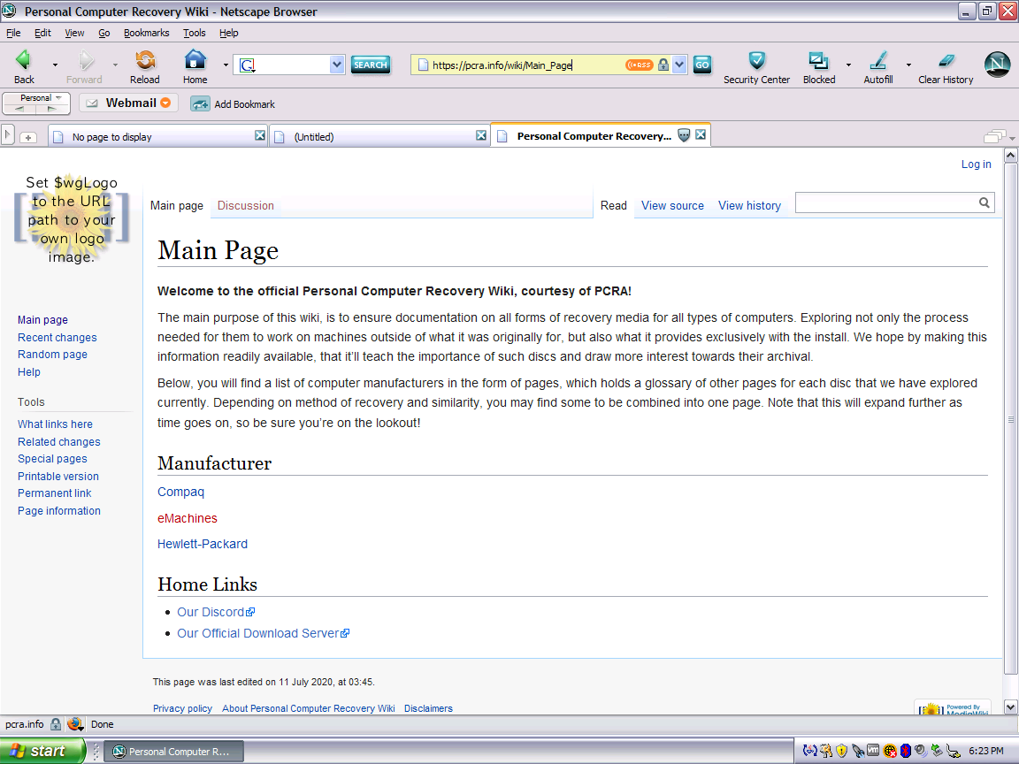
Task: Click the Autofill pen icon
Action: coord(878,60)
